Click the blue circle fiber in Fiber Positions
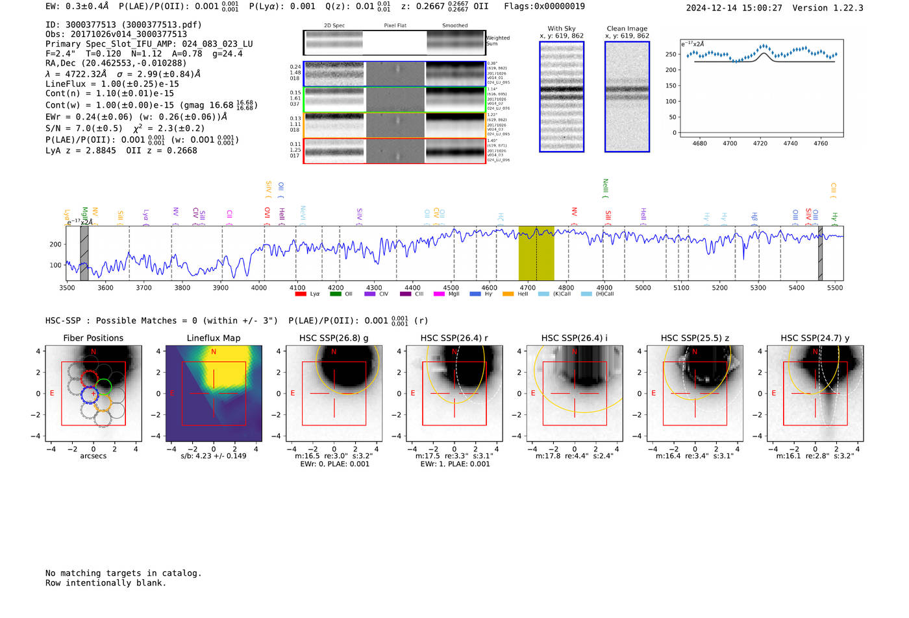 [89, 395]
